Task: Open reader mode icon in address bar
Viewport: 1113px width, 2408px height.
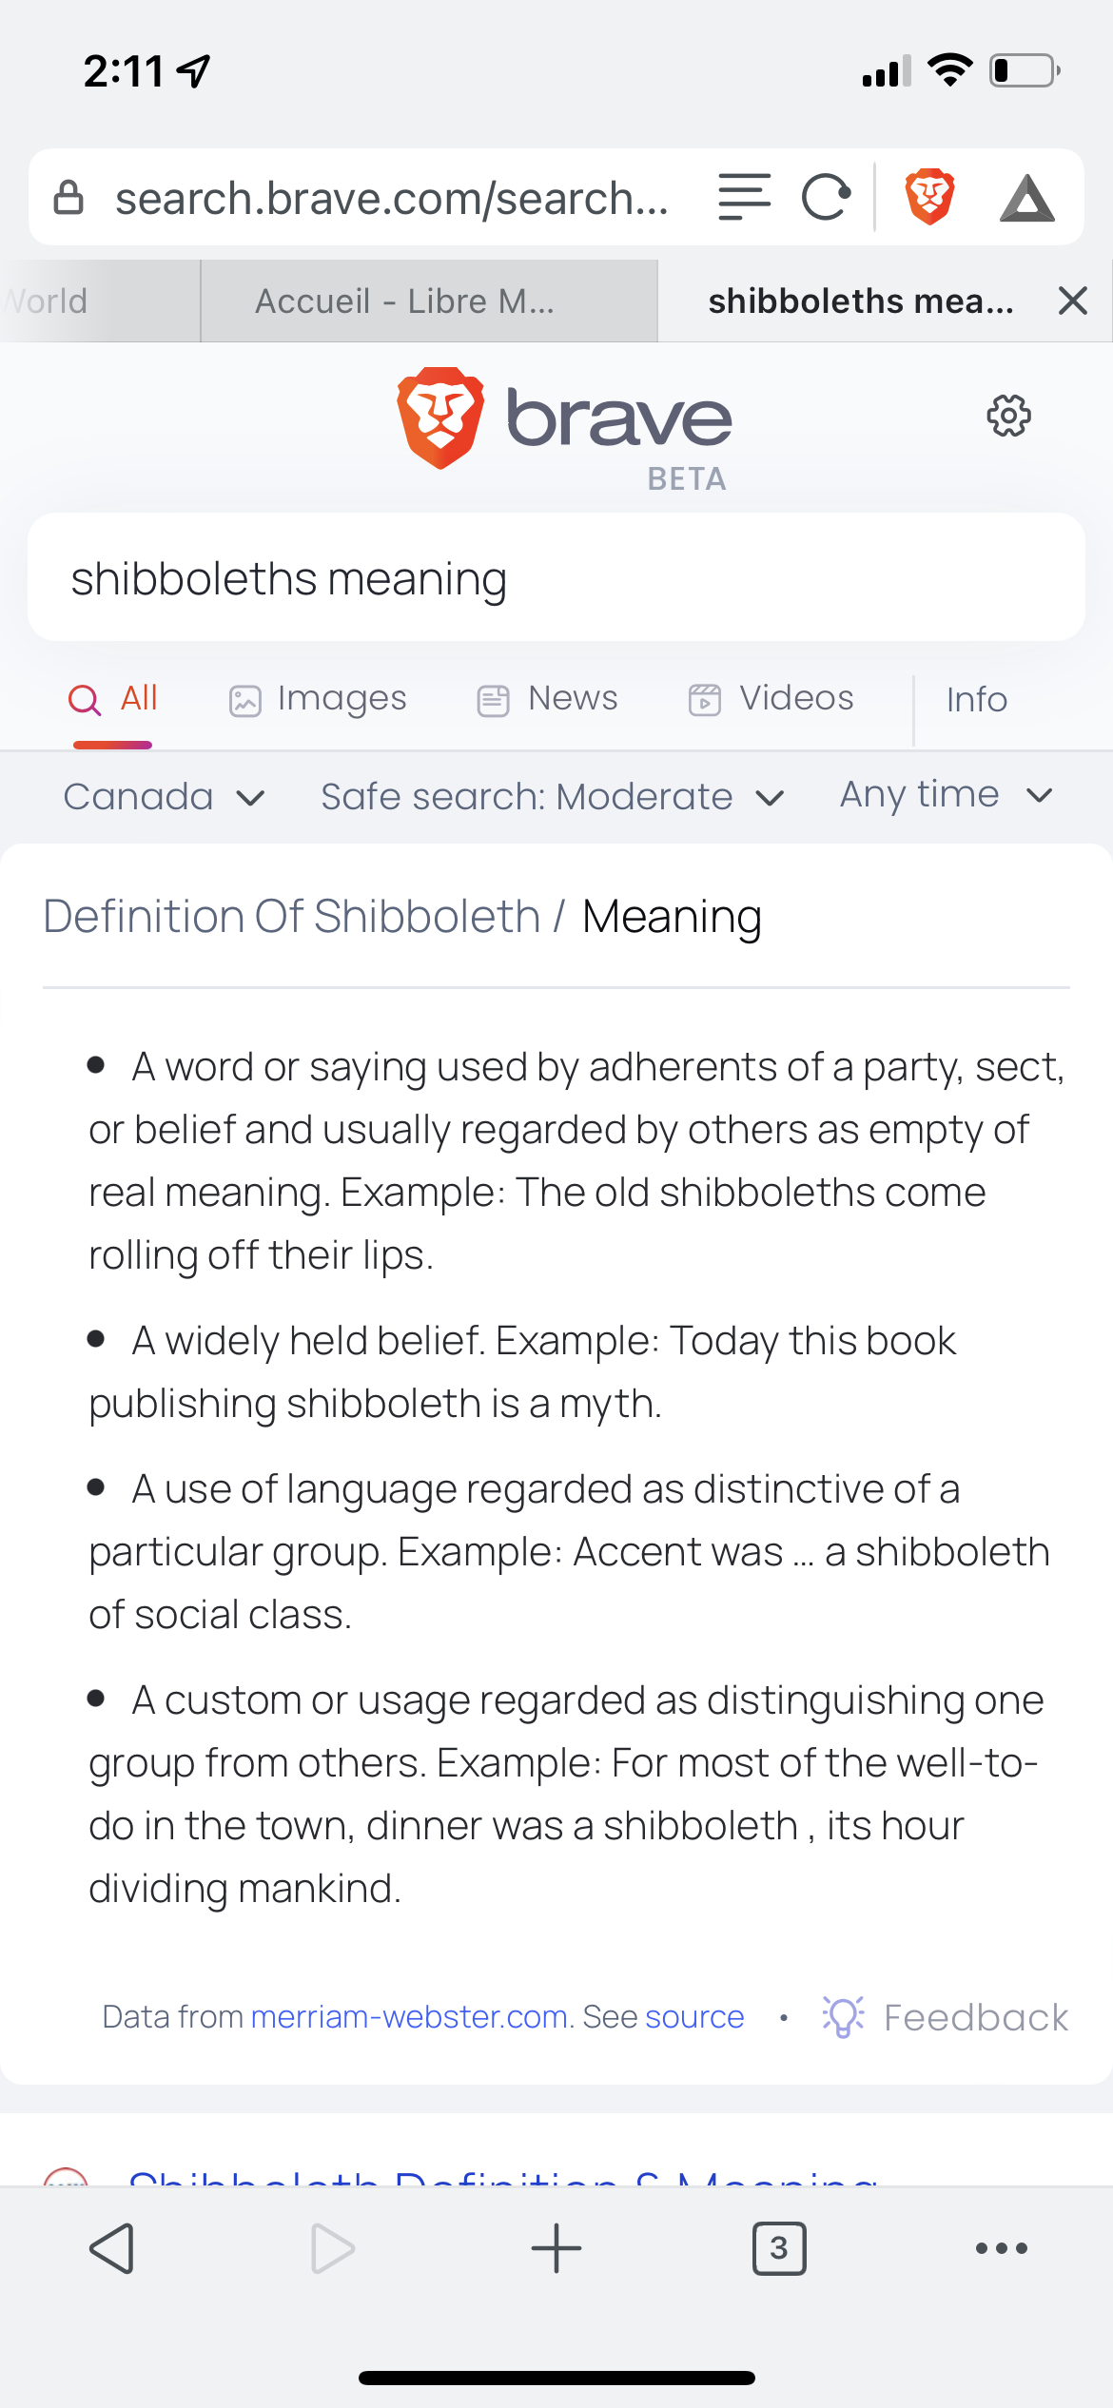Action: click(744, 197)
